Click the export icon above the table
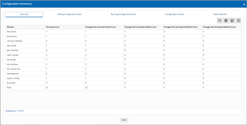Image resolution: width=247 pixels, height=125 pixels. 232,21
